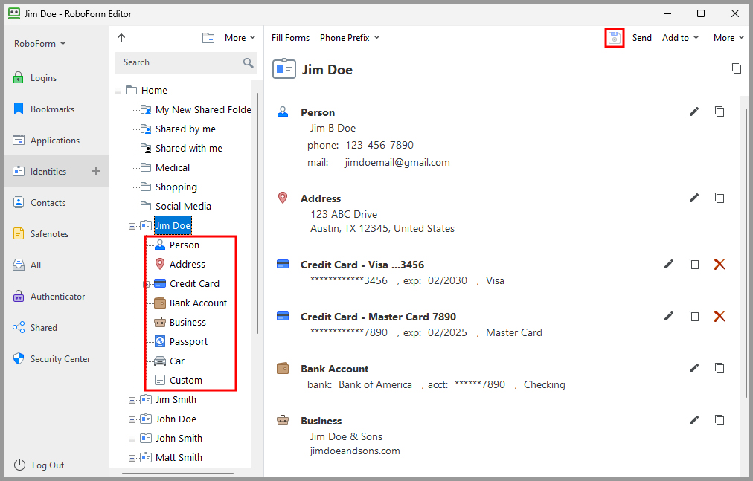This screenshot has width=753, height=481.
Task: Edit the Bank Account section
Action: [694, 368]
